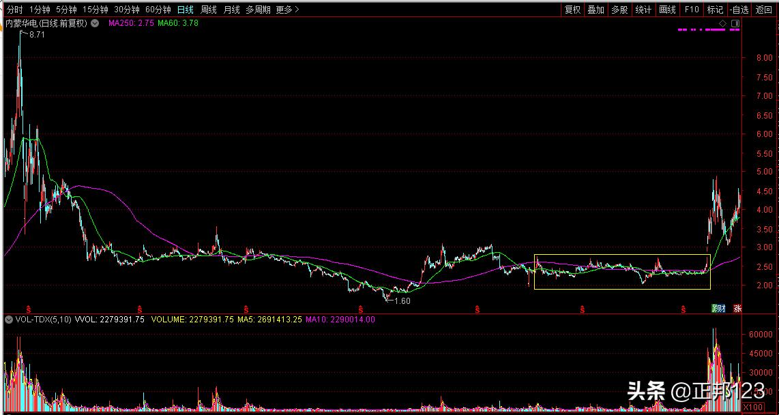This screenshot has width=779, height=415.
Task: Open the 复权 adjustment options
Action: point(573,10)
